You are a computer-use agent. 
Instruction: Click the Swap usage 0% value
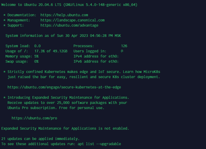36,62
